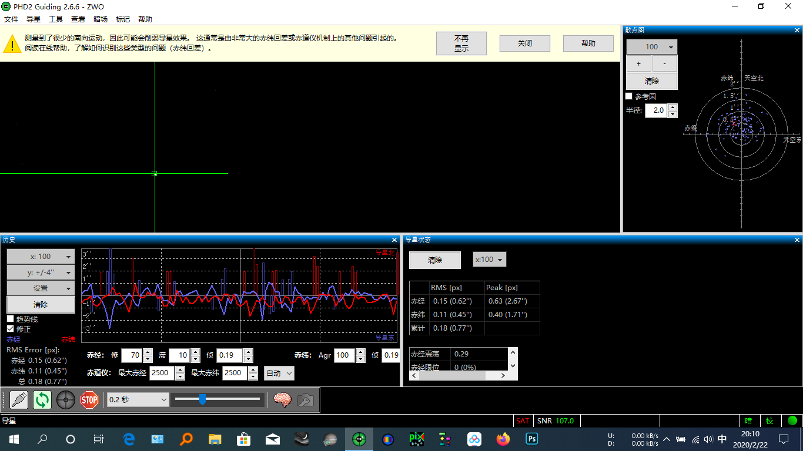Begin guiding with the crosshair target icon
The width and height of the screenshot is (803, 451).
pos(66,400)
